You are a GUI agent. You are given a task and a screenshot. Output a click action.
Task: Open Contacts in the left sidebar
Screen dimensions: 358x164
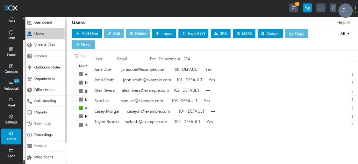[11, 68]
